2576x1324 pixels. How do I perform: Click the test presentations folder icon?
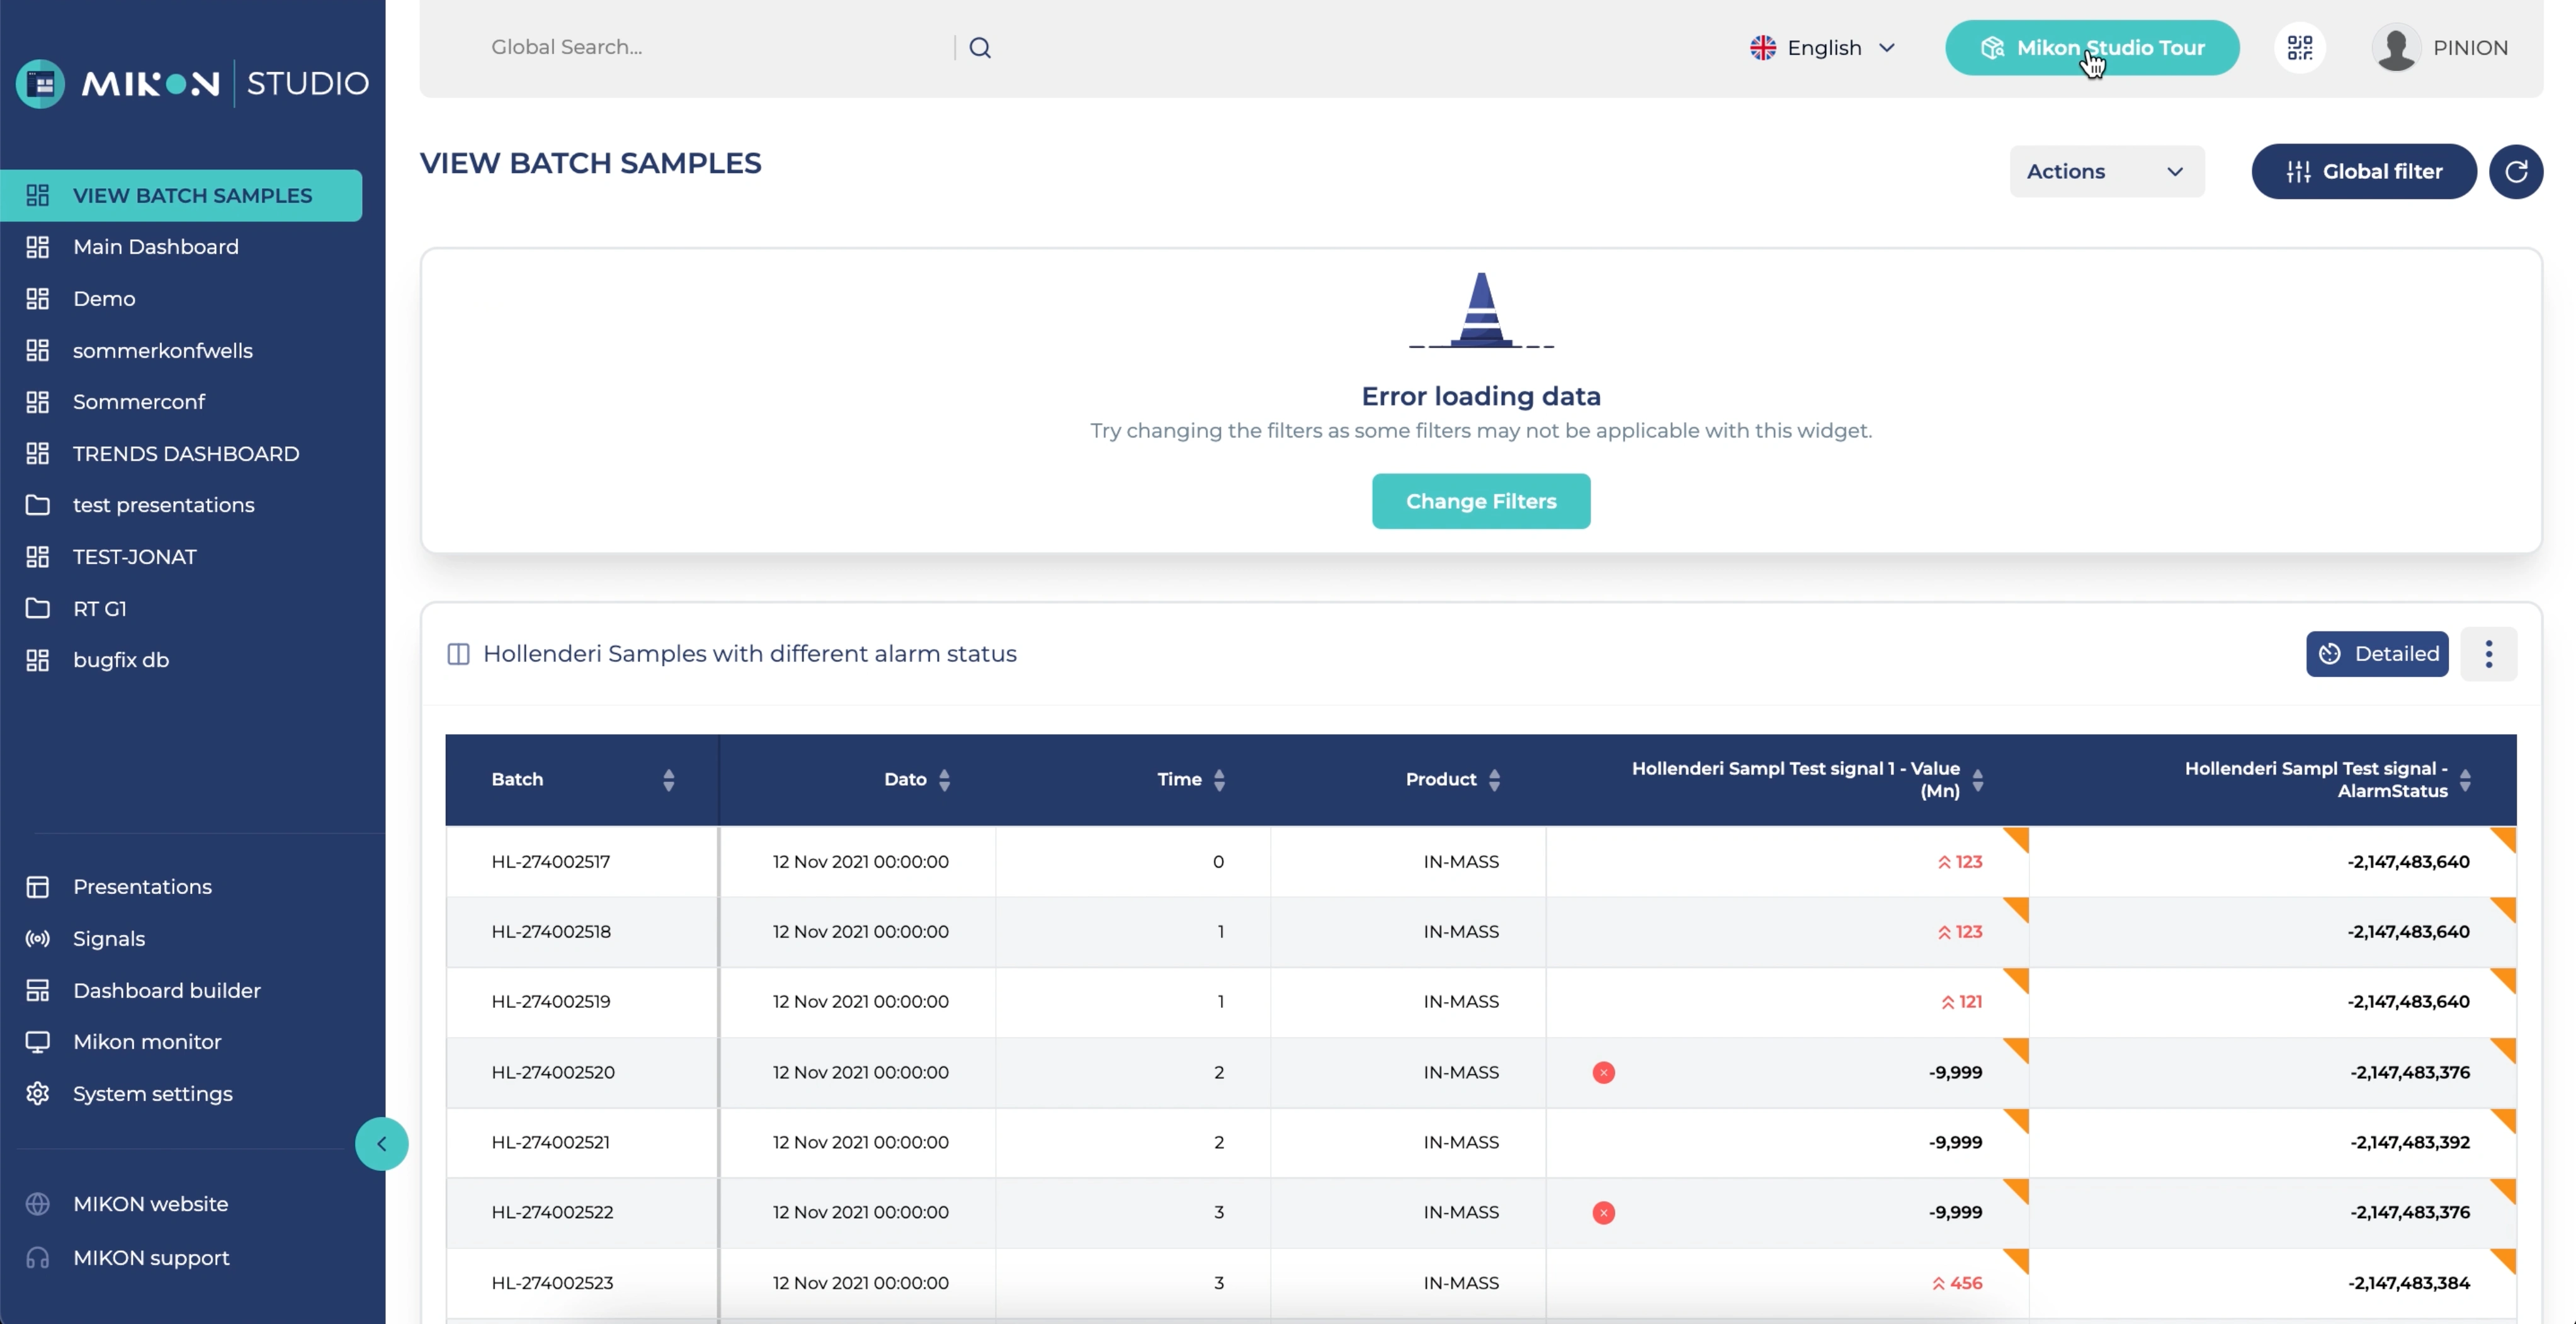(x=38, y=505)
